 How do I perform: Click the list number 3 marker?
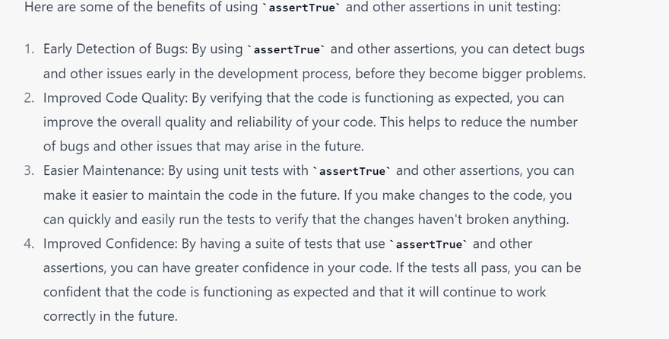pos(29,171)
